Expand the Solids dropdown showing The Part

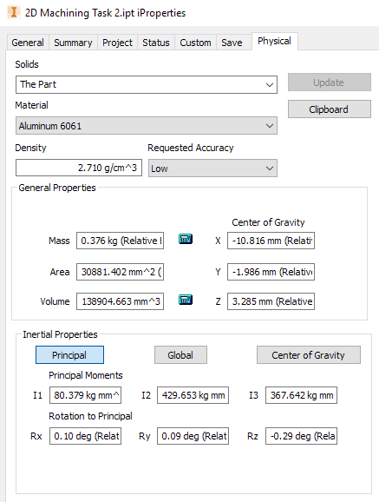pyautogui.click(x=147, y=85)
